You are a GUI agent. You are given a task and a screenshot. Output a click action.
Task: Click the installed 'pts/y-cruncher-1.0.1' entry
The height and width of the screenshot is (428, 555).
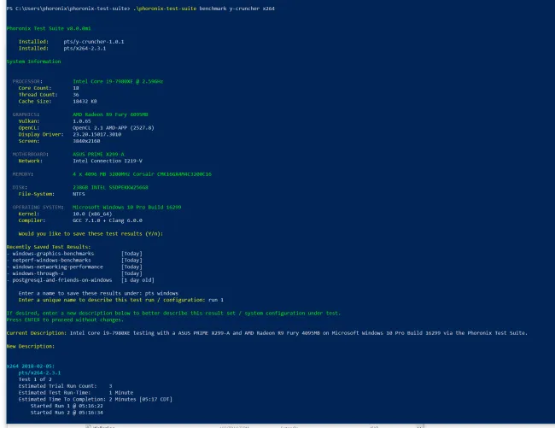(94, 42)
